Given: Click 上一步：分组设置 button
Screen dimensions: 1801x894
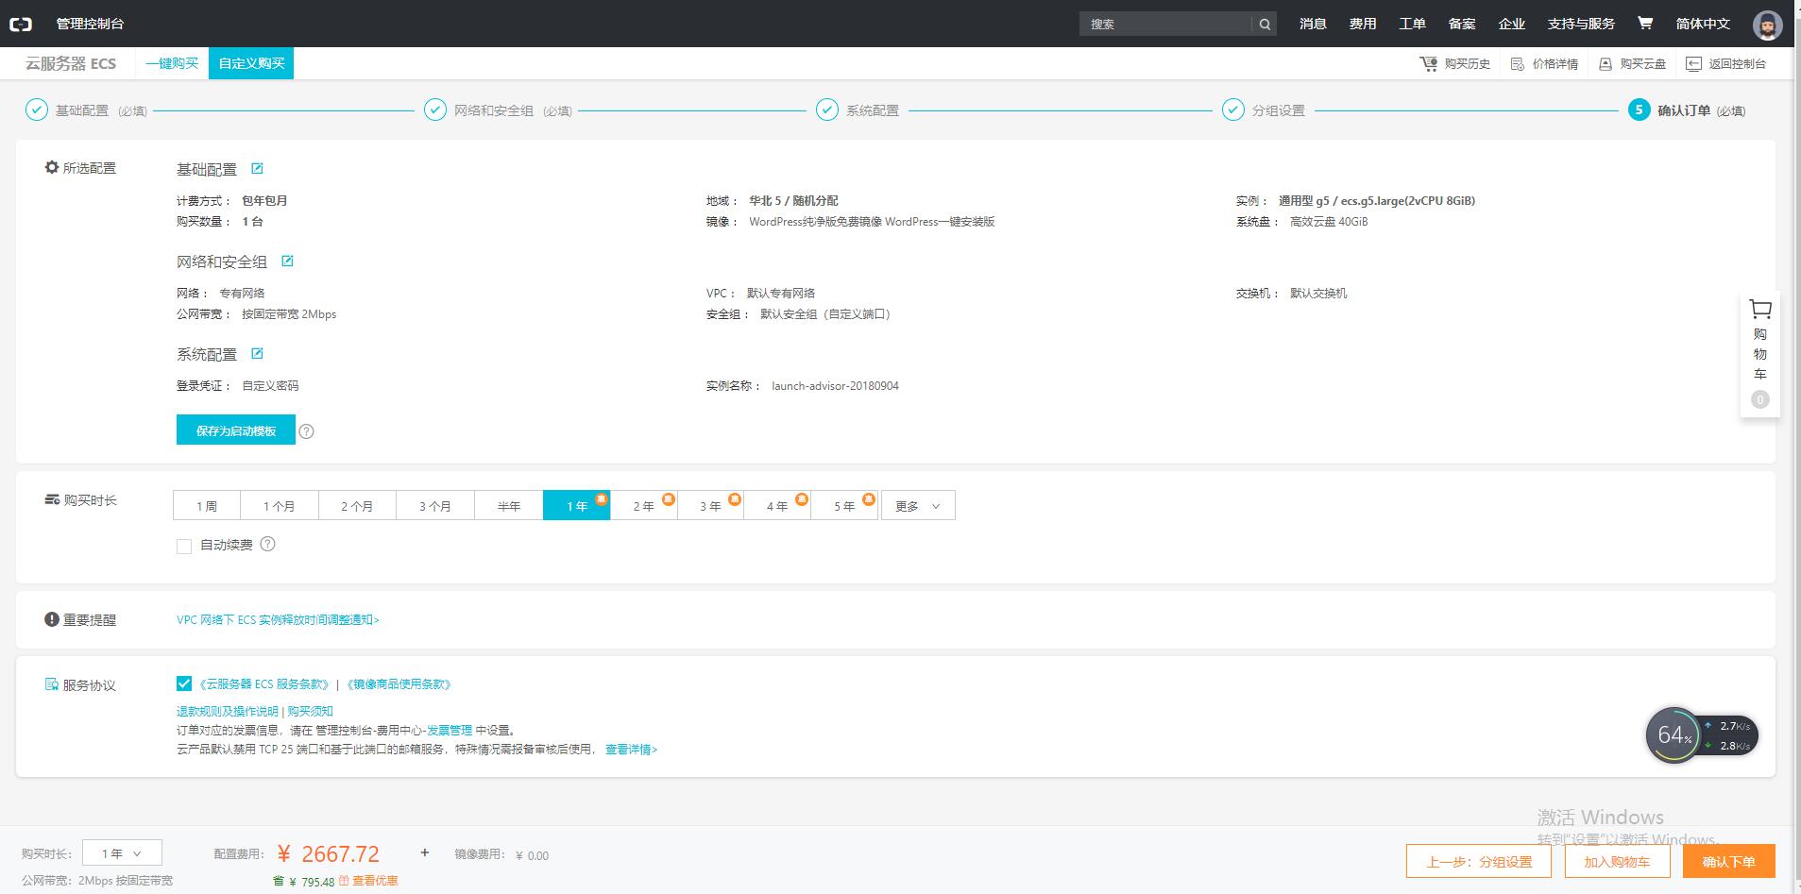Looking at the screenshot, I should click(x=1480, y=861).
